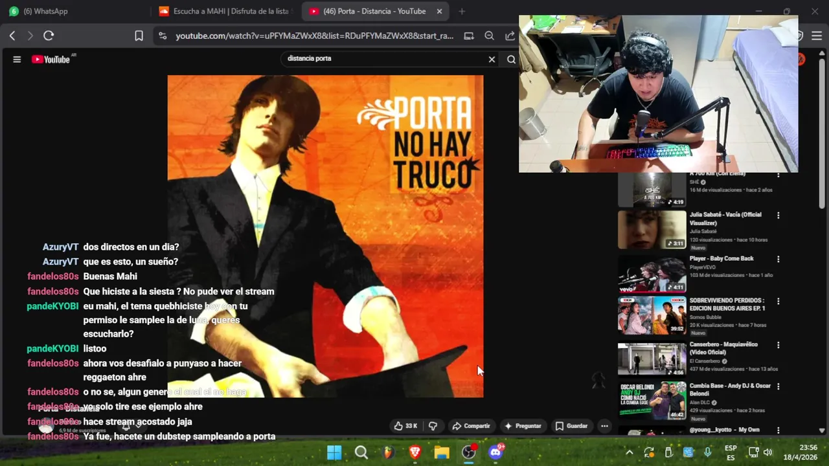This screenshot has height=466, width=829.
Task: Click the 'Porta No Hay Truco' video player
Action: click(325, 236)
